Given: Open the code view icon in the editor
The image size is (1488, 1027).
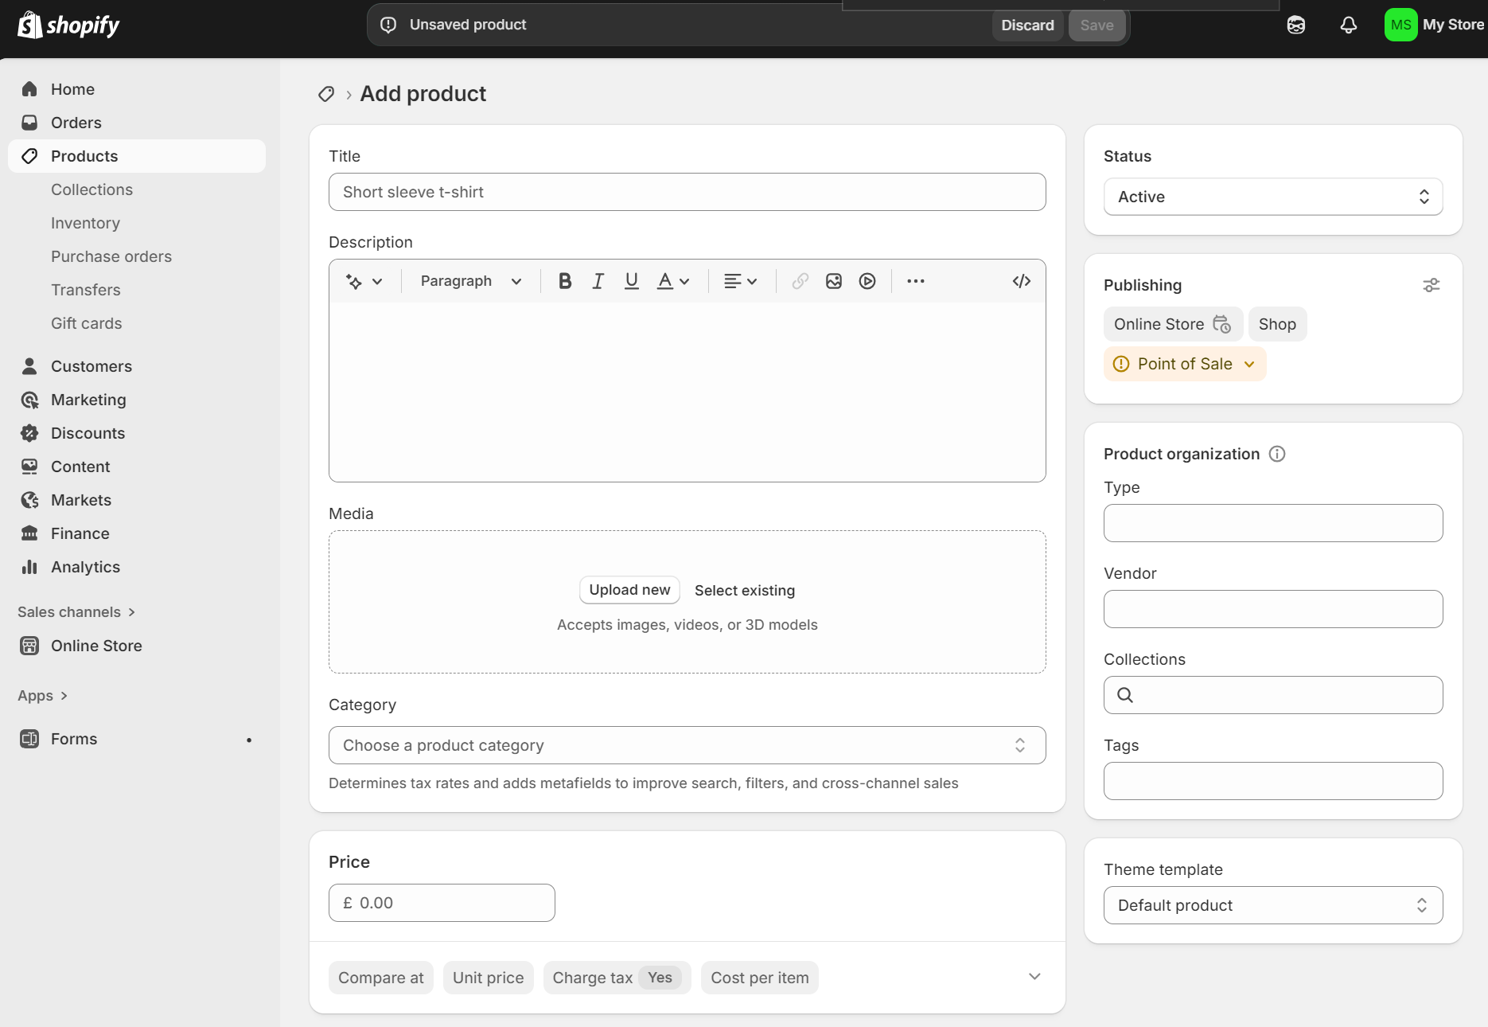Looking at the screenshot, I should click(1022, 280).
